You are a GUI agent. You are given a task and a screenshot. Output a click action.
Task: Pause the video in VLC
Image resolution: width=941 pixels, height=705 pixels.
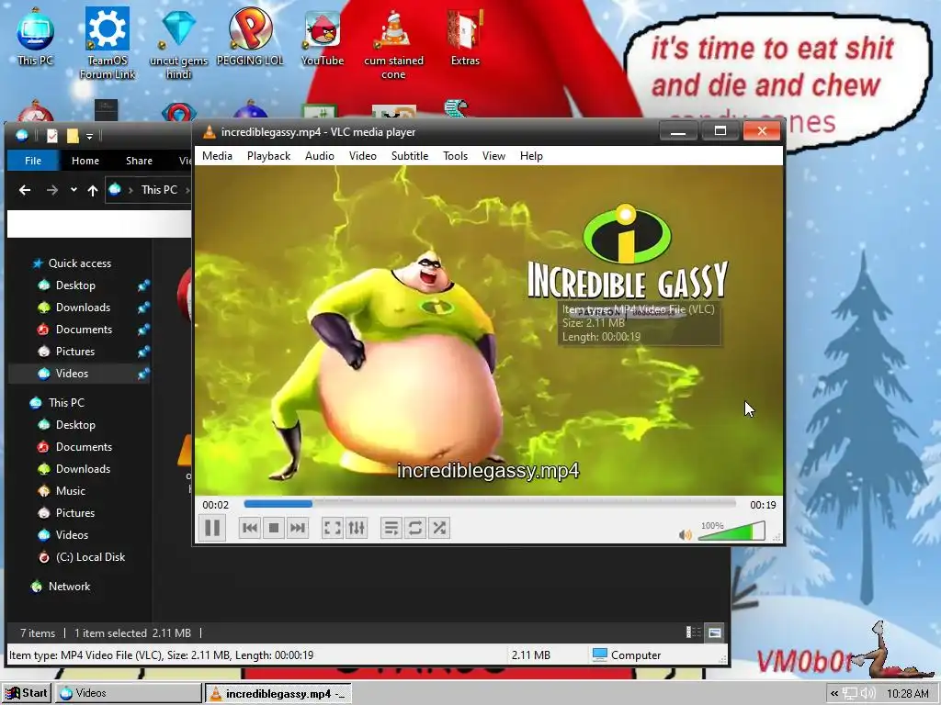(x=212, y=528)
